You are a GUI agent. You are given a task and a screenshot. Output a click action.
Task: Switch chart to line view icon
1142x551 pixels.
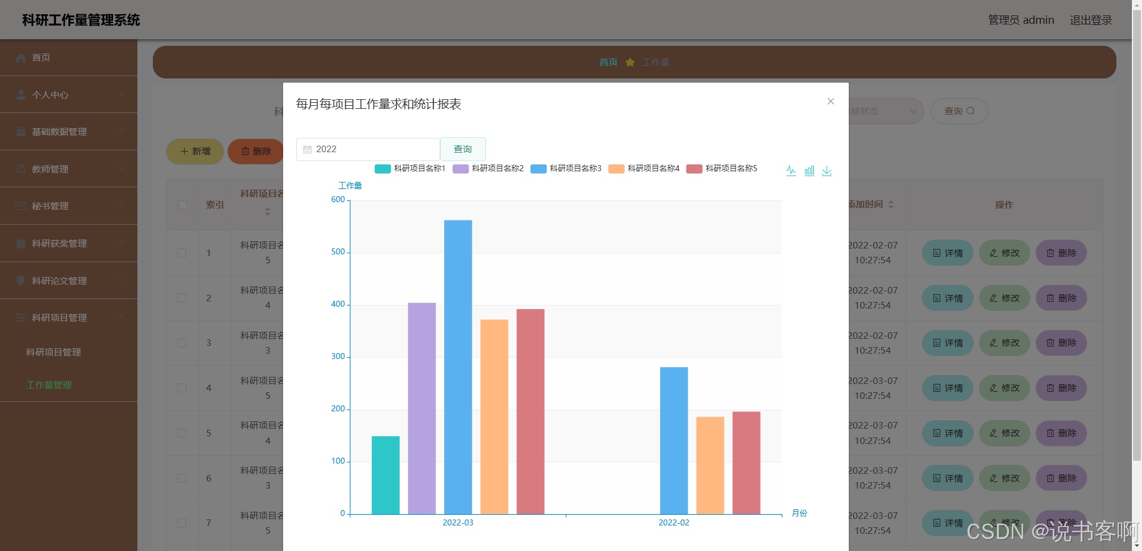(791, 171)
